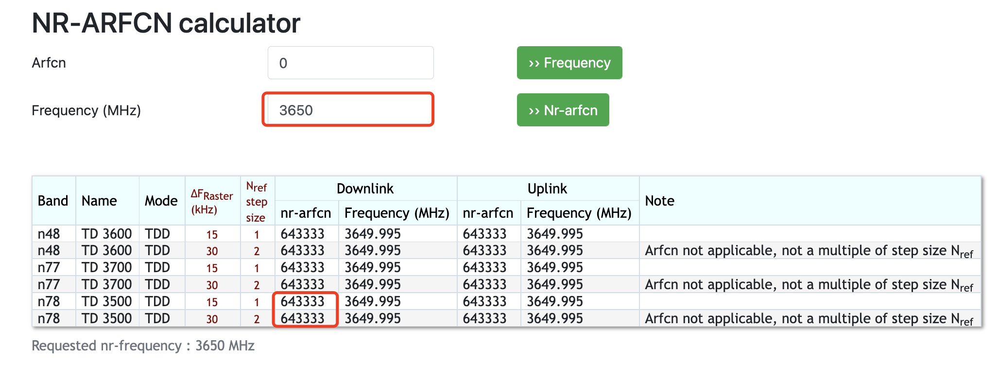The image size is (999, 365).
Task: Click the Downlink group header
Action: pos(365,189)
